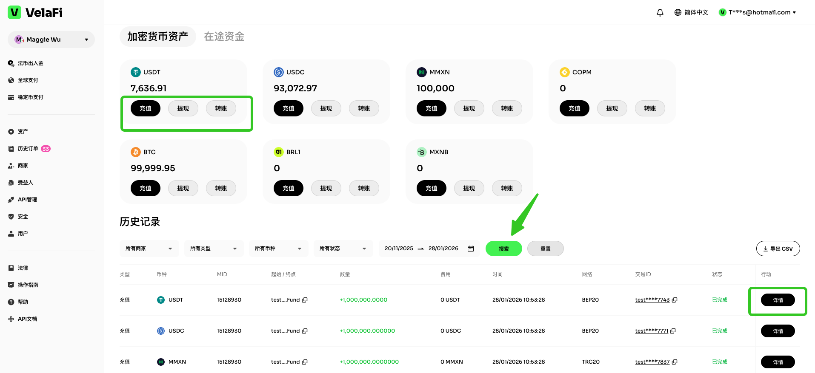Click the notification bell icon

click(x=660, y=13)
